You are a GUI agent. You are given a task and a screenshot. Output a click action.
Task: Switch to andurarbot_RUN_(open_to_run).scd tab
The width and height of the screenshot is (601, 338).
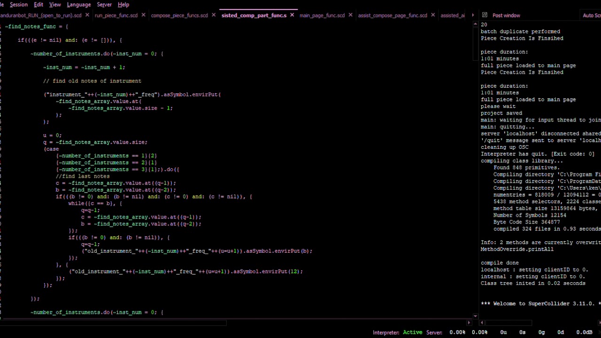[41, 15]
